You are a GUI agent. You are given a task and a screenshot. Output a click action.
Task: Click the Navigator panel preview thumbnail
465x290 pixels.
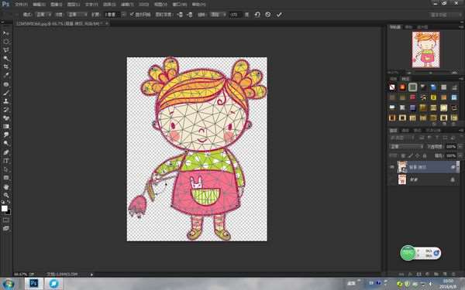[425, 49]
